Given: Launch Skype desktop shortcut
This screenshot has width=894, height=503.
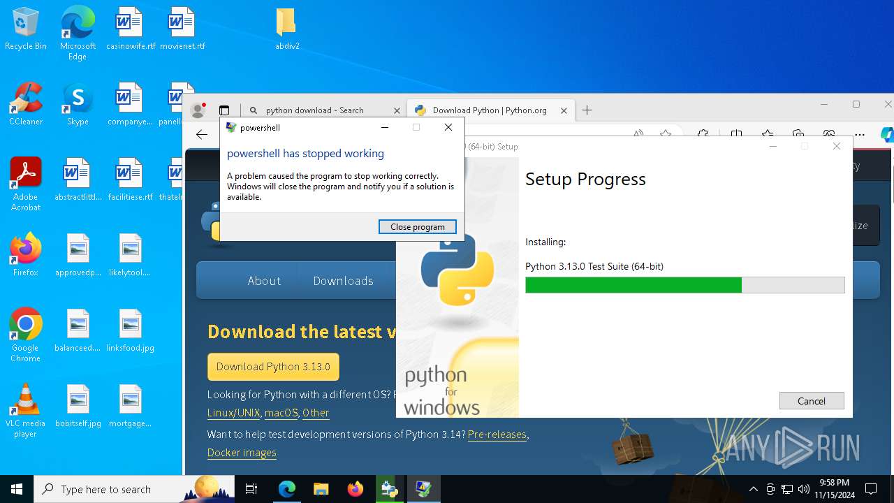Looking at the screenshot, I should 78,105.
